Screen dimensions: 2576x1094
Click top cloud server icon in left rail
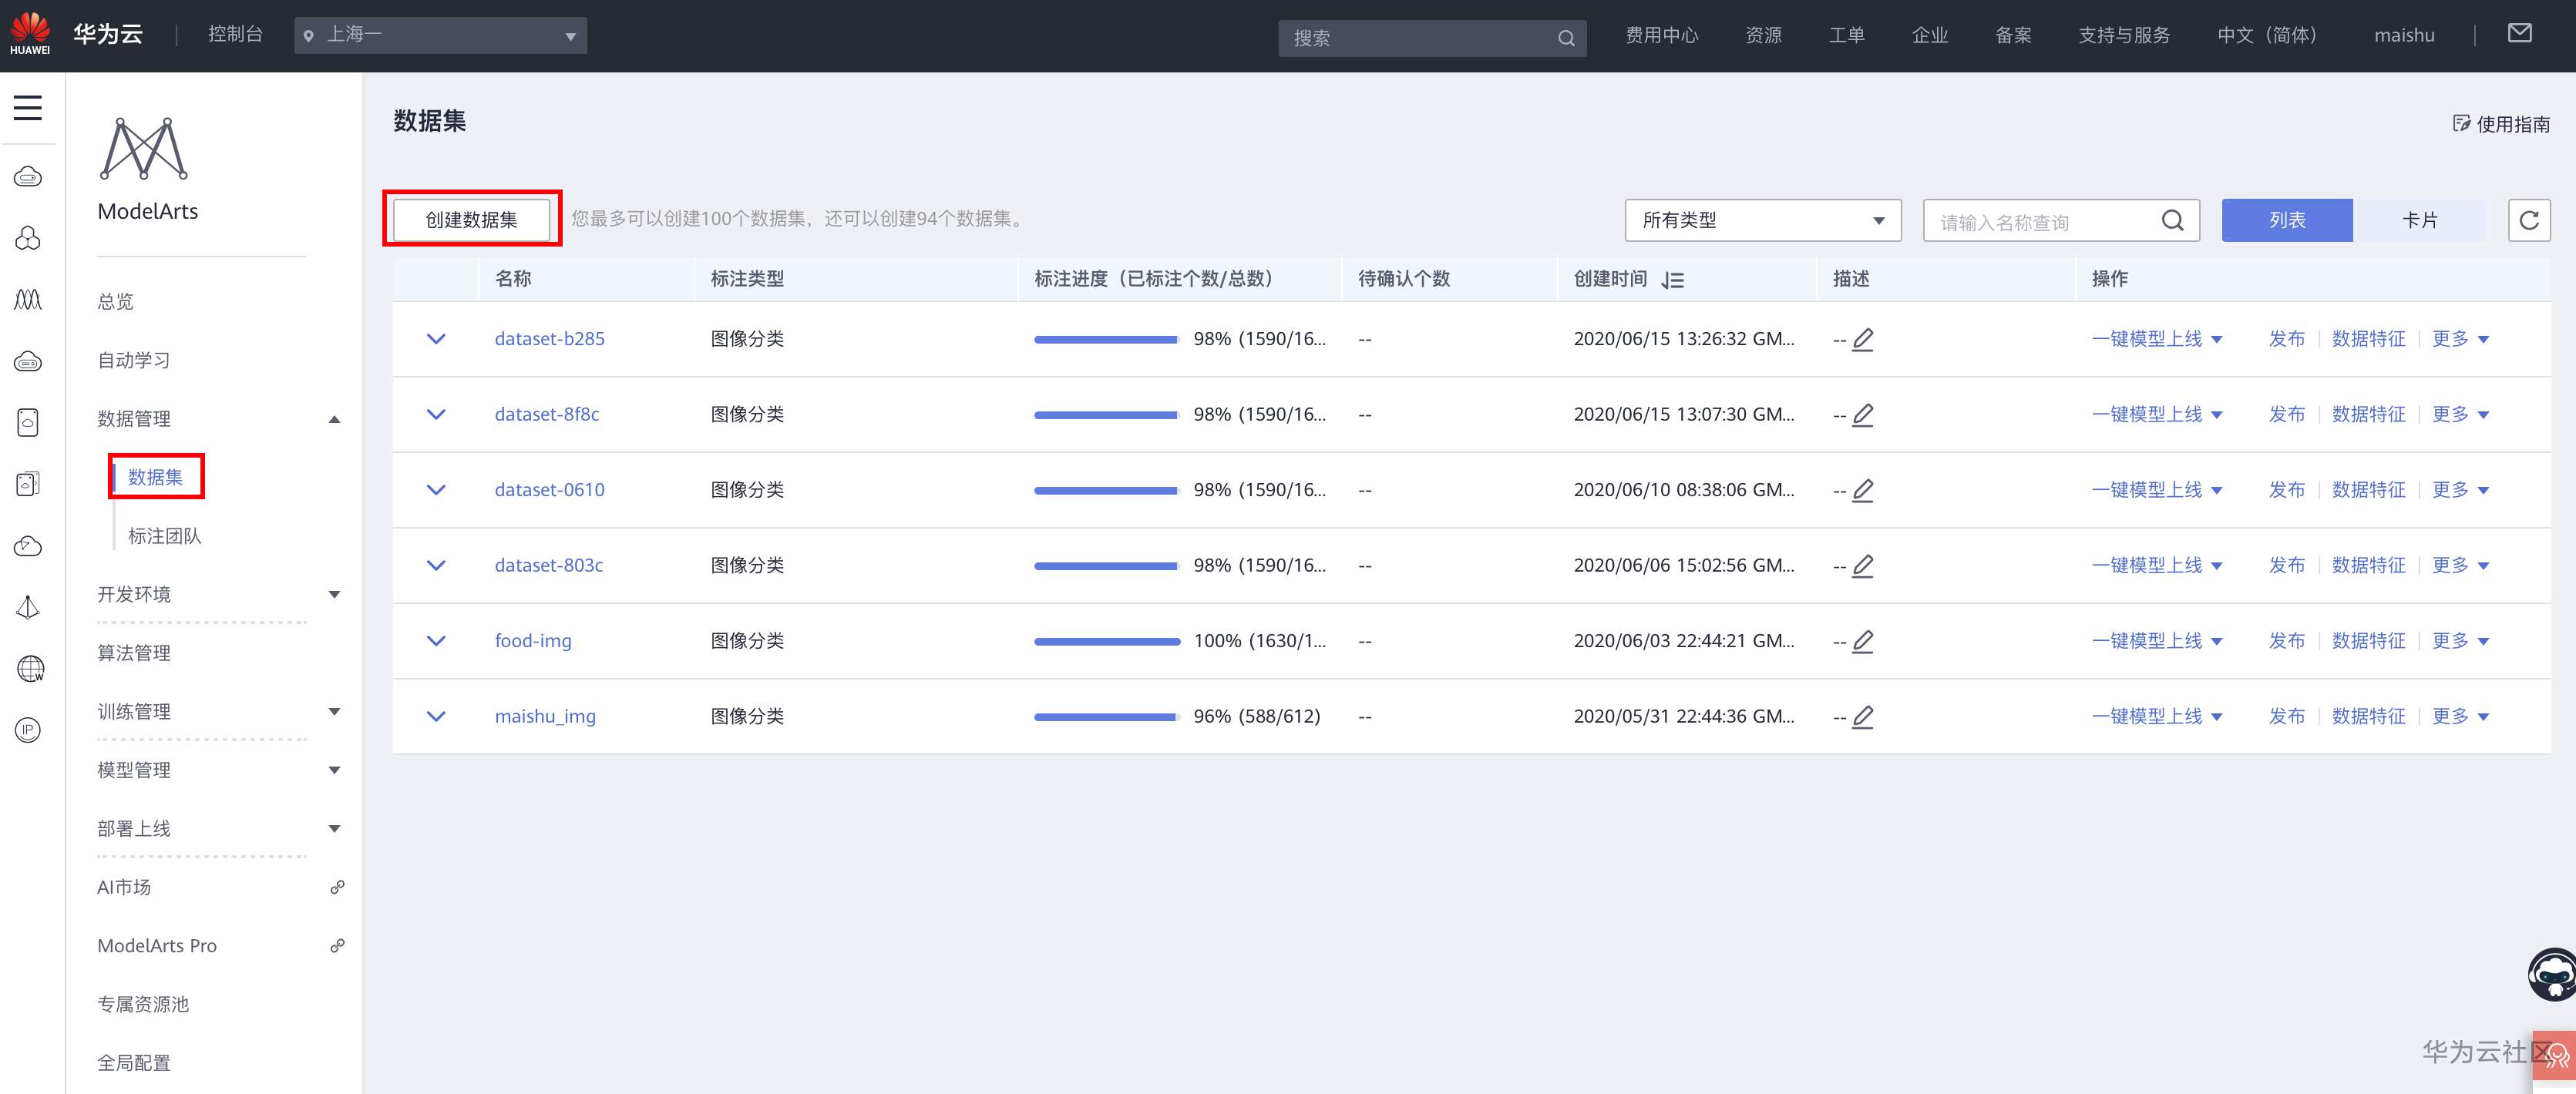pyautogui.click(x=28, y=177)
